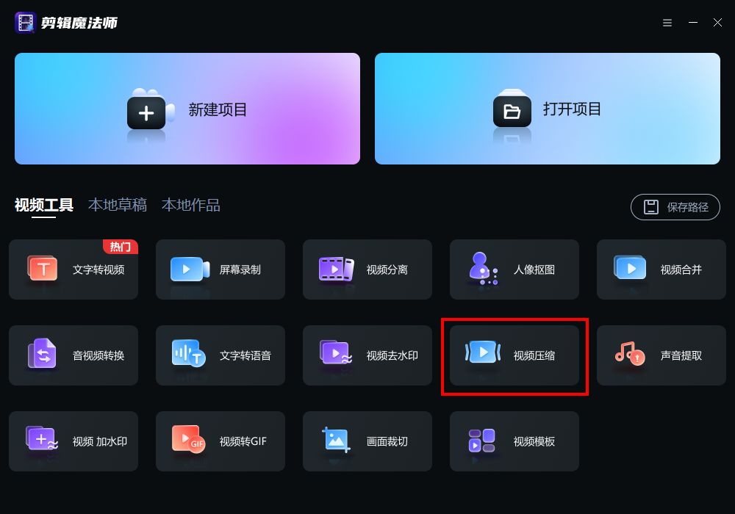The image size is (735, 514).
Task: Browse the 视频模板 video templates
Action: 514,441
